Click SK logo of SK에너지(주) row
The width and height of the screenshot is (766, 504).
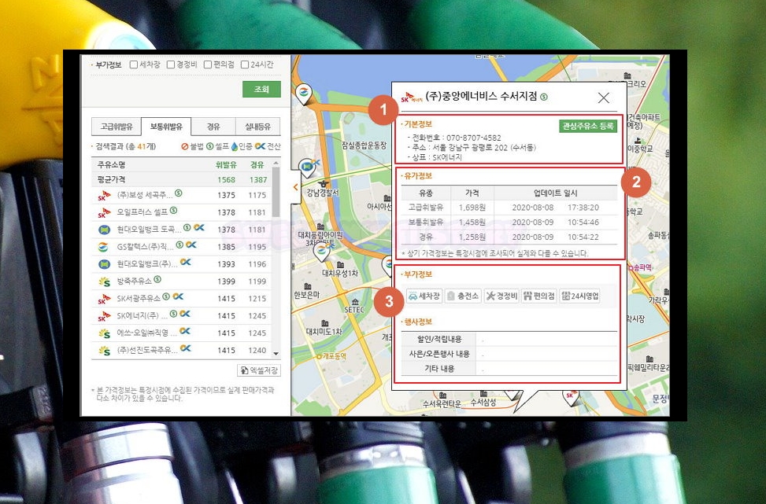click(104, 316)
